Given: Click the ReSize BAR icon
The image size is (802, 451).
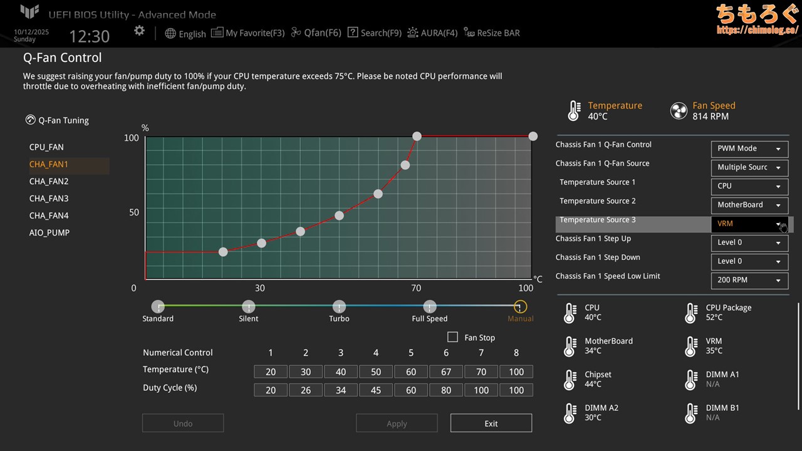Looking at the screenshot, I should (469, 33).
